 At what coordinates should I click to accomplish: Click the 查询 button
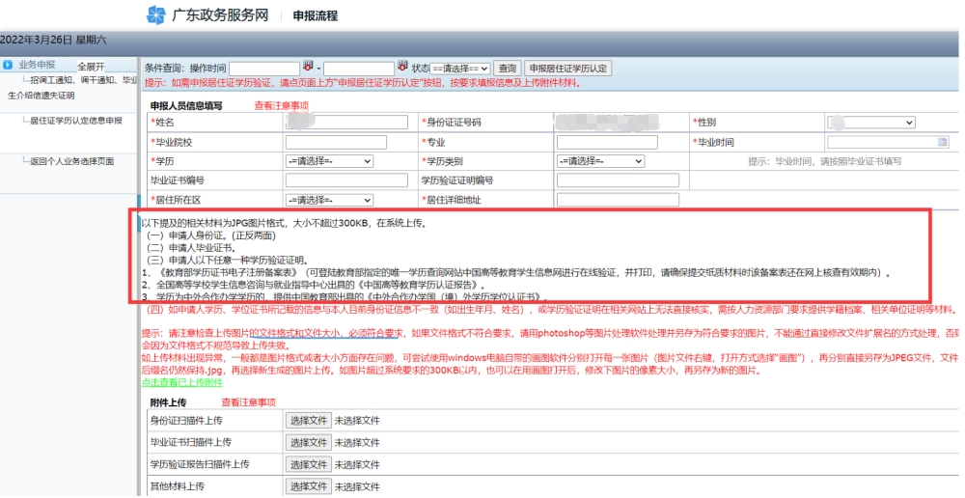[x=508, y=69]
